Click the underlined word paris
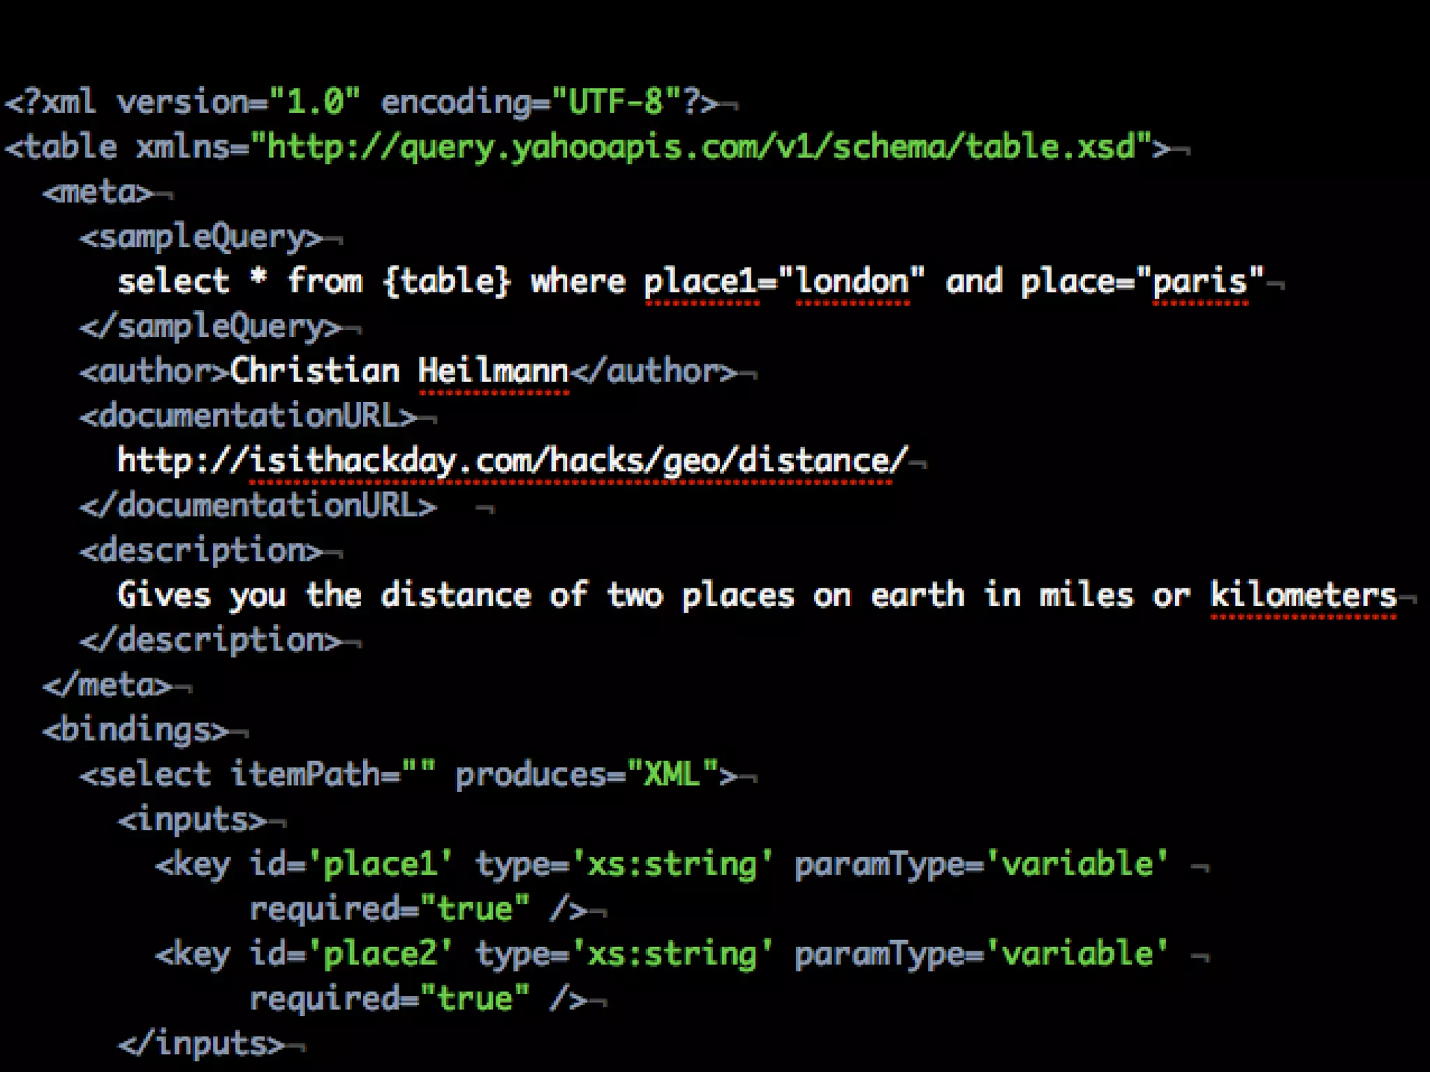 [1200, 282]
